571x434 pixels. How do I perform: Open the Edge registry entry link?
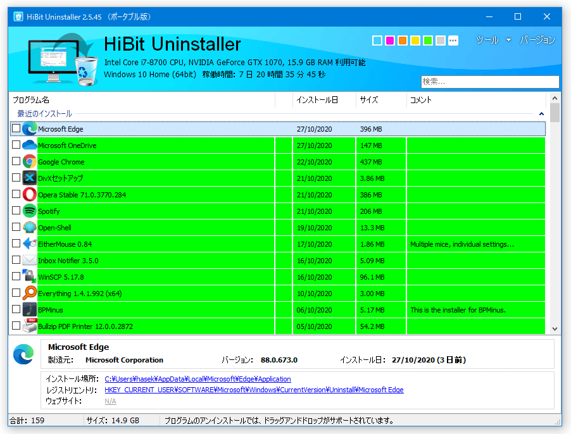point(254,390)
